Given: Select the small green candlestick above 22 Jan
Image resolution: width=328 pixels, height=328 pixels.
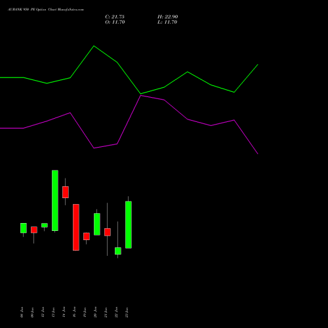Looking at the screenshot, I should click(x=118, y=251).
